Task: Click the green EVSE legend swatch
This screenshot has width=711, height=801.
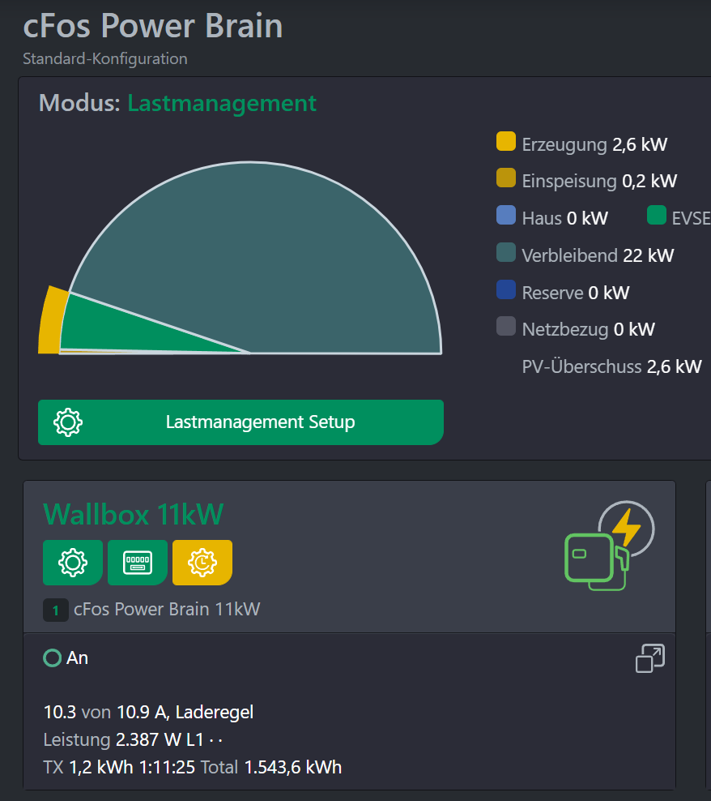Action: point(657,215)
